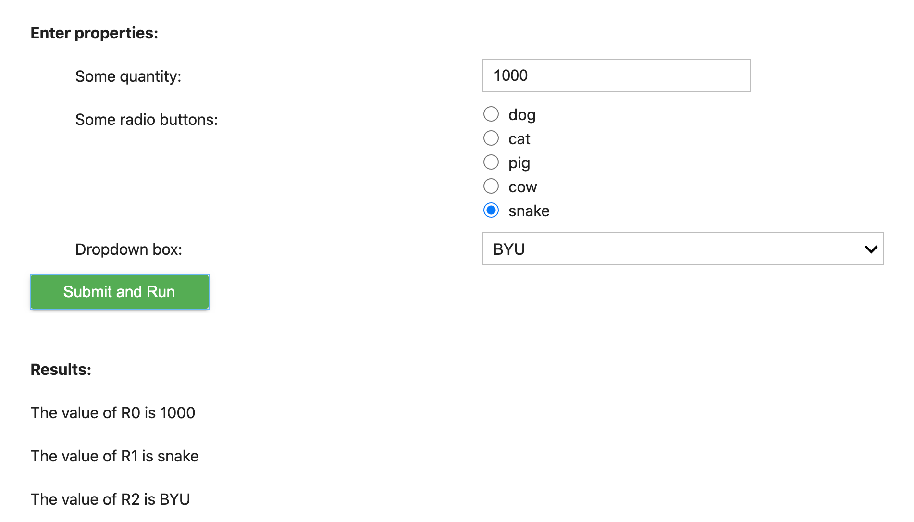Click the word dog beside its radio
Viewport: 914px width, 522px height.
click(522, 115)
